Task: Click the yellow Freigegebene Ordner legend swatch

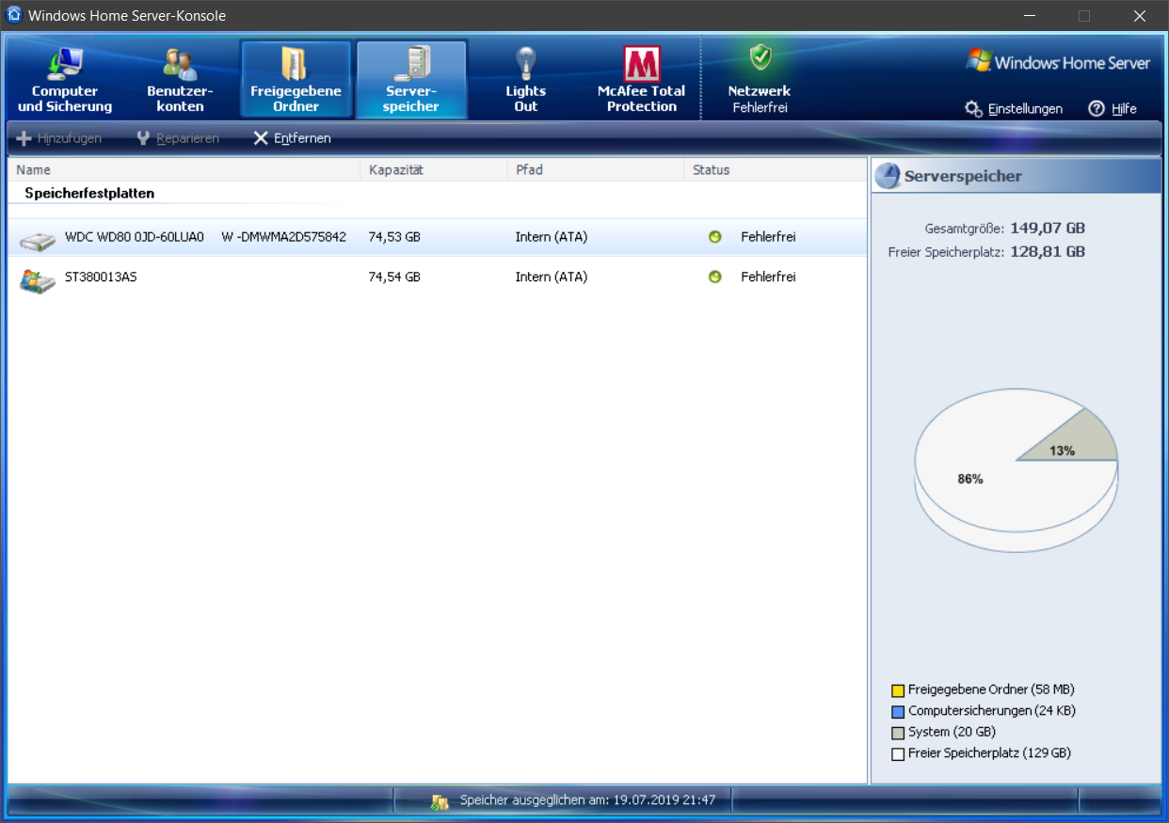Action: click(x=898, y=690)
